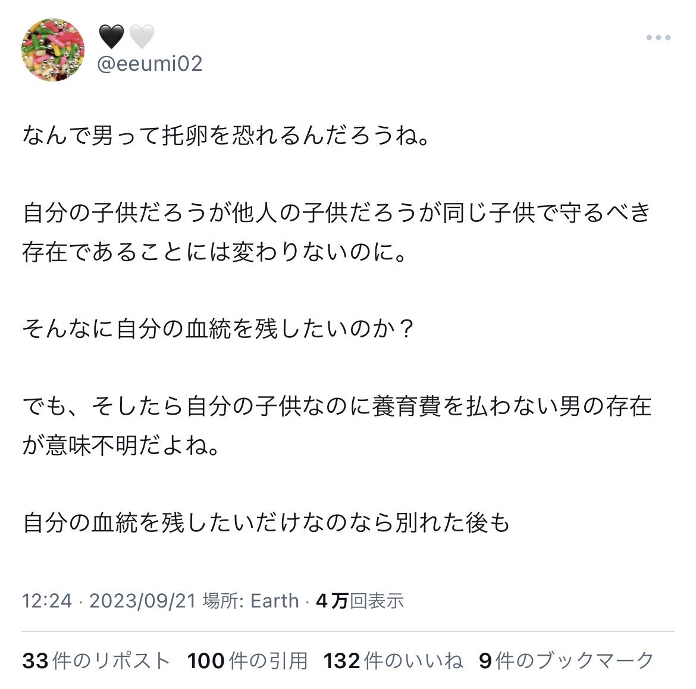696x689 pixels.
Task: Open the 100 件の引用 quotes list
Action: (x=247, y=660)
